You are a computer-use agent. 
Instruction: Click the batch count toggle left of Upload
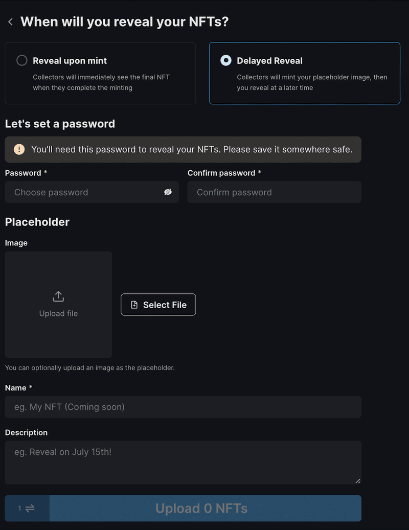point(28,508)
